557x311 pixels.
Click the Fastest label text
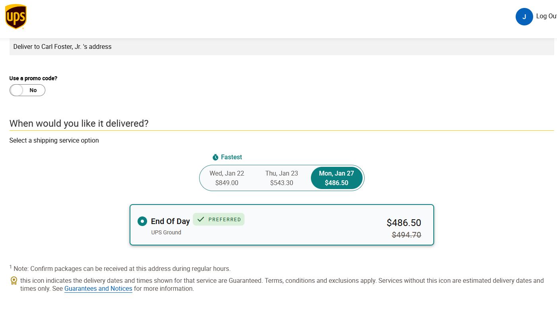click(231, 157)
